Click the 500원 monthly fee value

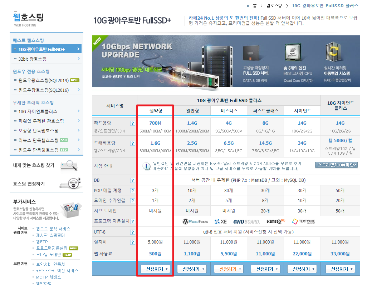[155, 254]
